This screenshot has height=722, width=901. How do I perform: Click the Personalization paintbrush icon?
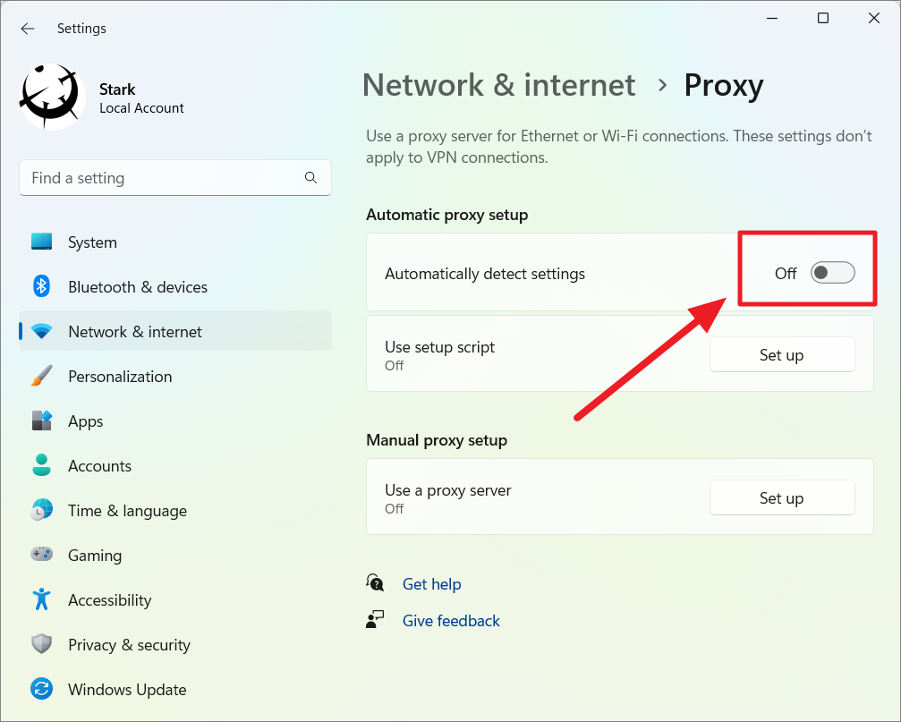coord(41,376)
